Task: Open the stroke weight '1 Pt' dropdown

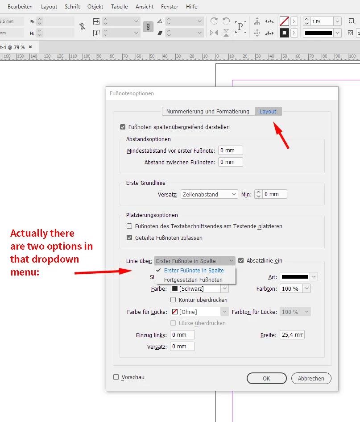Action: point(337,21)
